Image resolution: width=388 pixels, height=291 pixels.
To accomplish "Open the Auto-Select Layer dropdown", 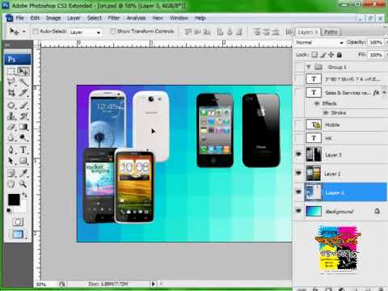I will click(85, 32).
